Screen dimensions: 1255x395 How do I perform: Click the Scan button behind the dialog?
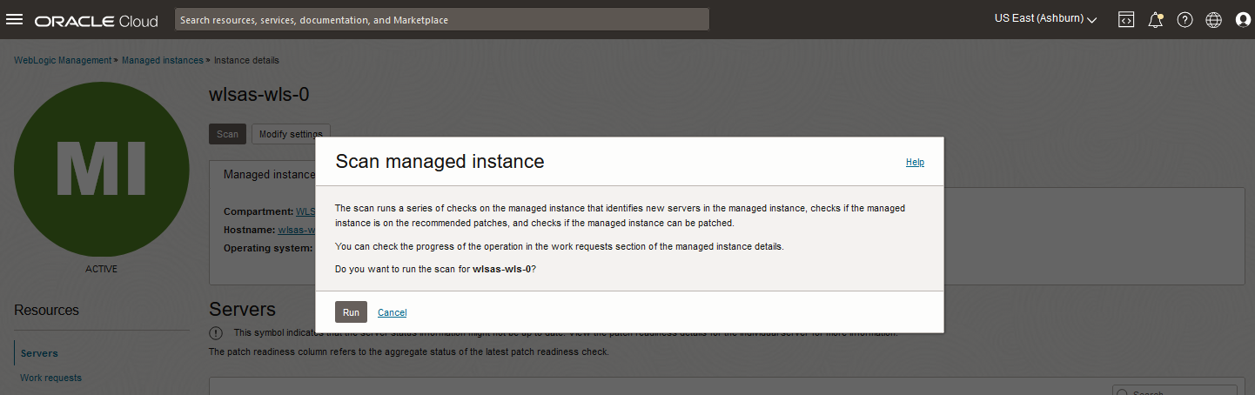tap(227, 134)
